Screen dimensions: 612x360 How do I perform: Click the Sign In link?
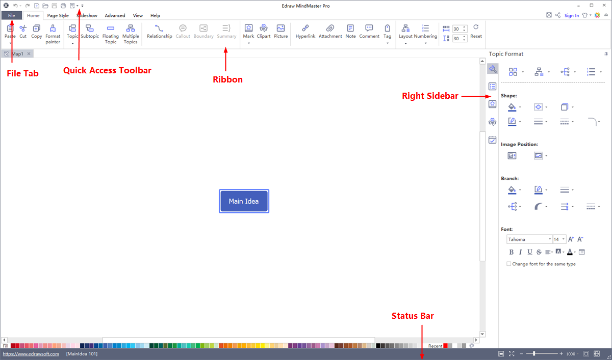click(x=571, y=15)
